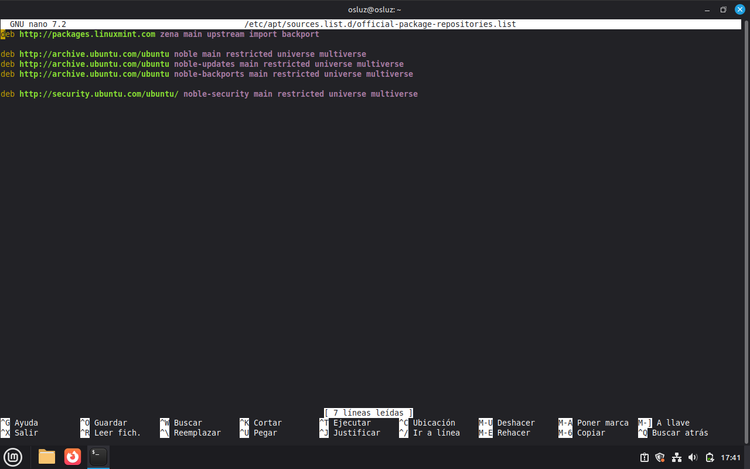Click the noble-updates suite name
750x469 pixels.
click(x=204, y=64)
